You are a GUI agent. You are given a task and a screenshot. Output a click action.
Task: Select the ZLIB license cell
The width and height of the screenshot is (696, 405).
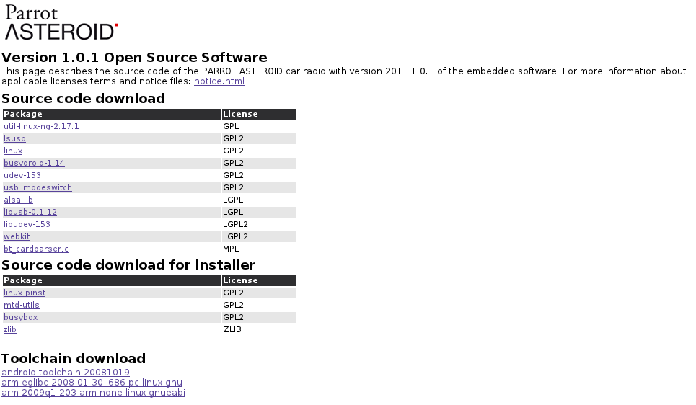259,329
